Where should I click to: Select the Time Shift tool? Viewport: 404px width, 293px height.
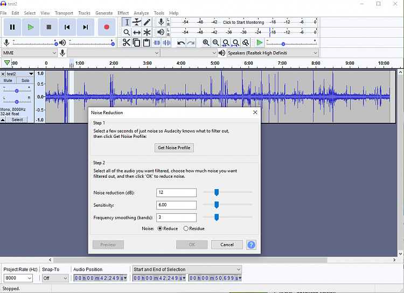[137, 32]
